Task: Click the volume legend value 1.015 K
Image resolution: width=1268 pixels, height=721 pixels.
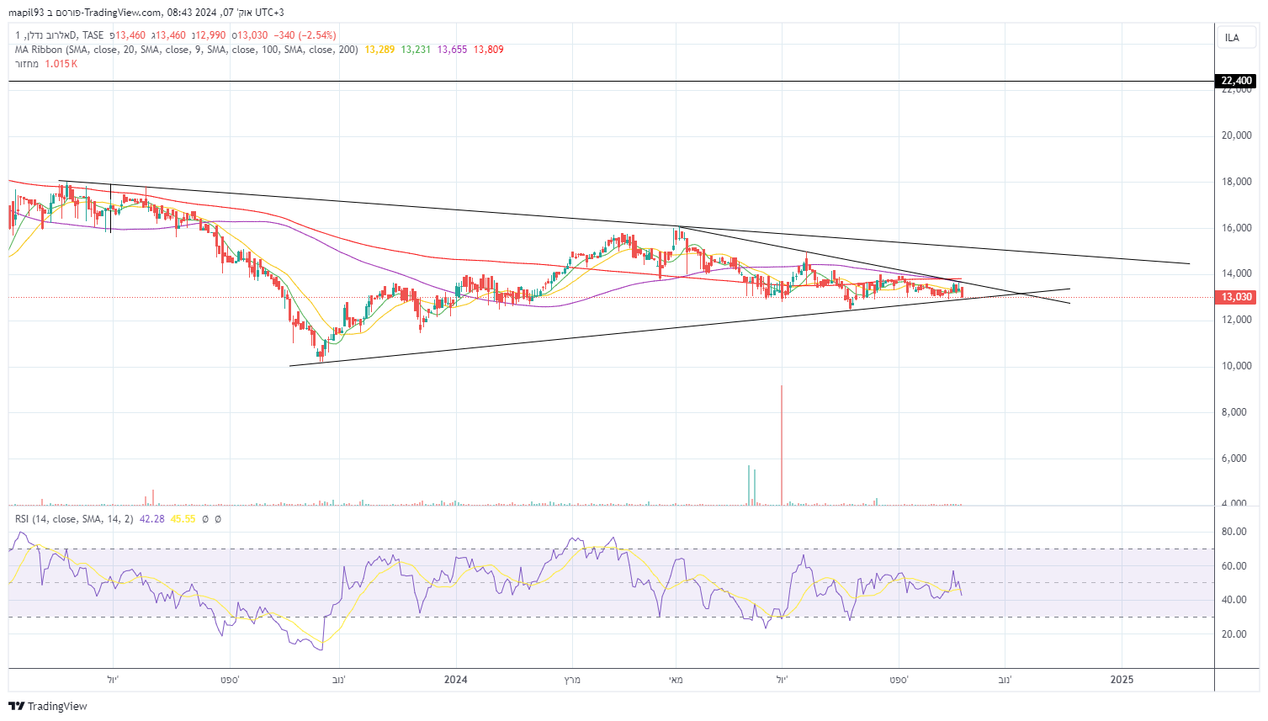Action: tap(61, 64)
